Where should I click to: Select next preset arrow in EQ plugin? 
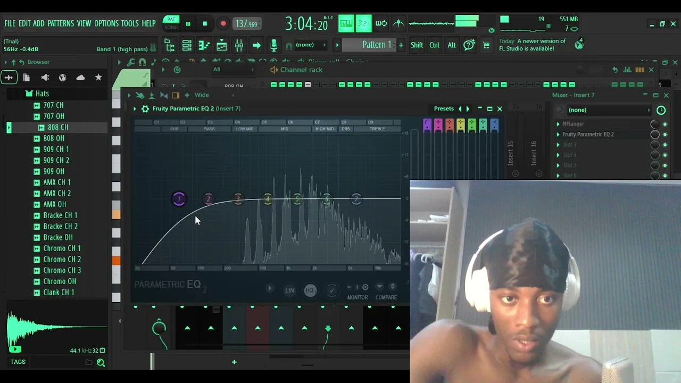coord(468,109)
